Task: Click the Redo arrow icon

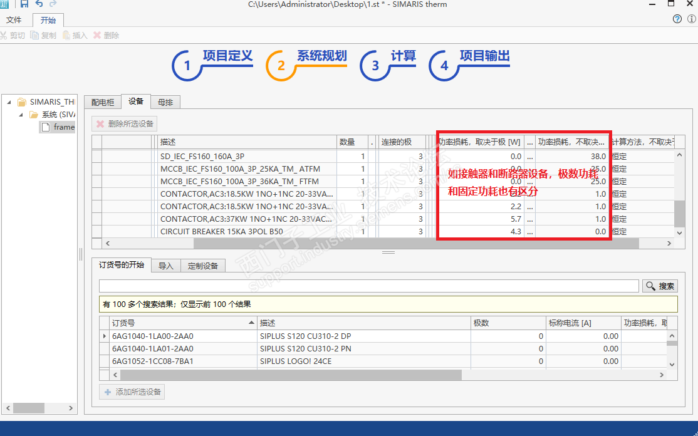Action: click(53, 4)
